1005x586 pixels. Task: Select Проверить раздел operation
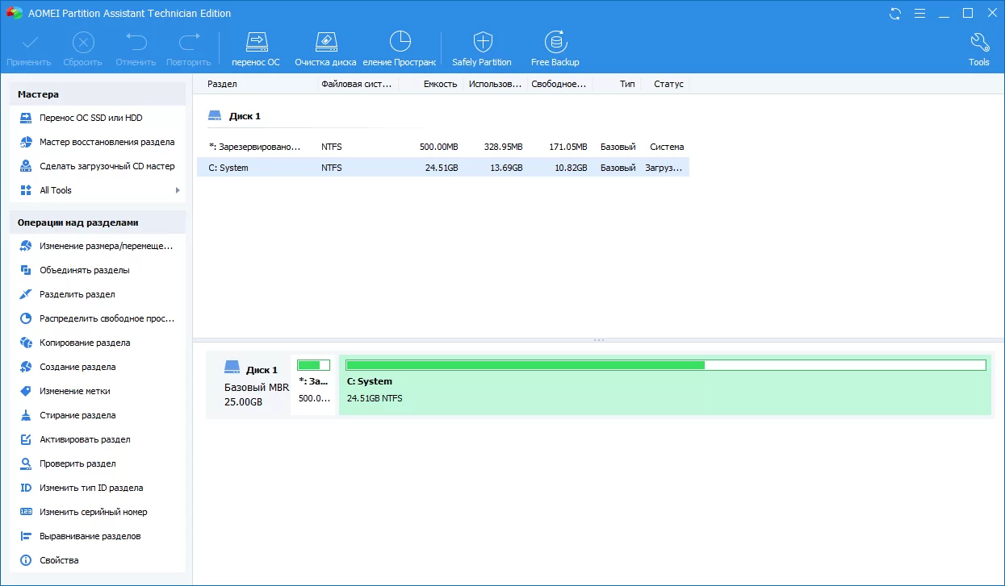[98, 463]
